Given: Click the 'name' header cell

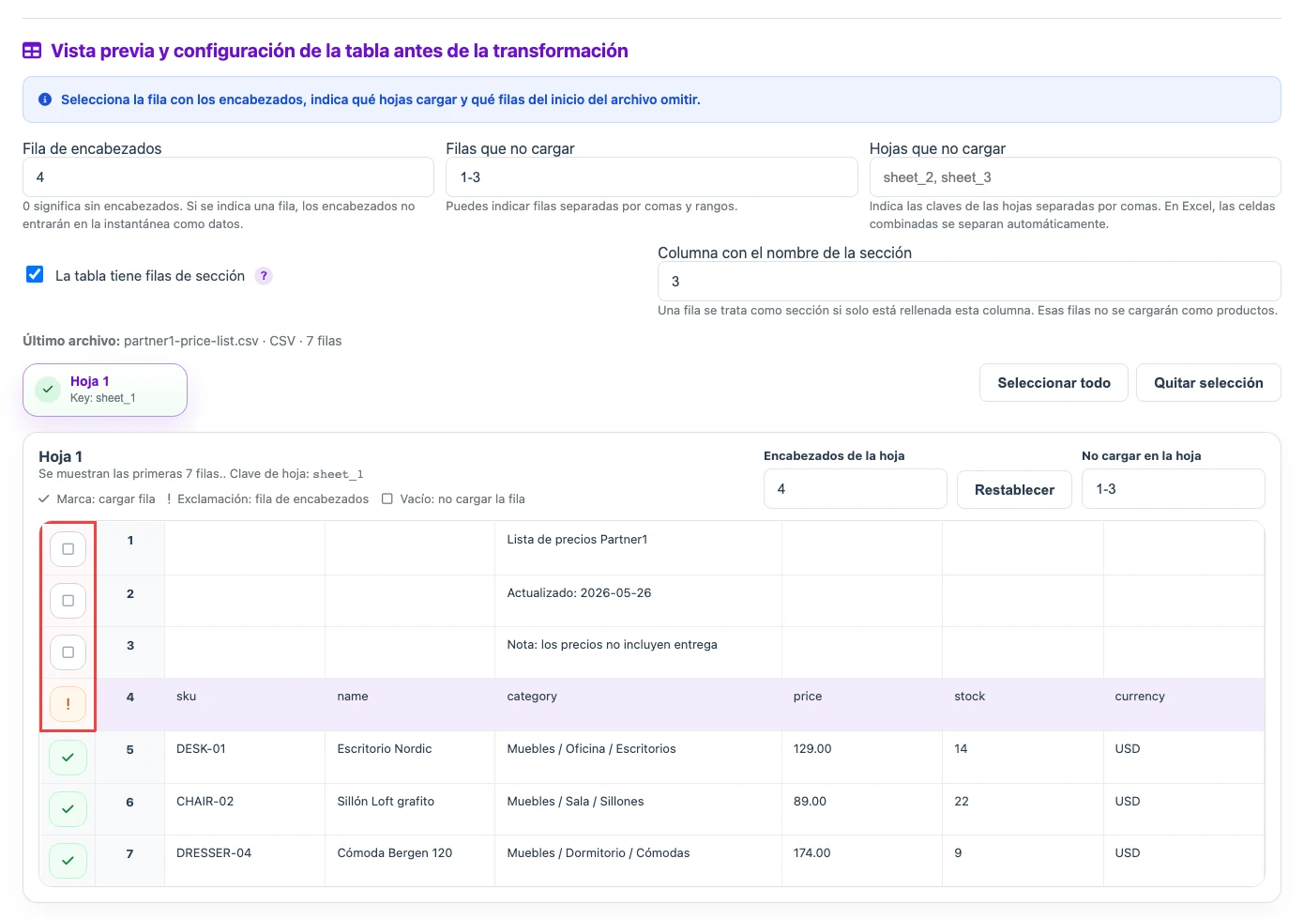Looking at the screenshot, I should click(x=410, y=704).
